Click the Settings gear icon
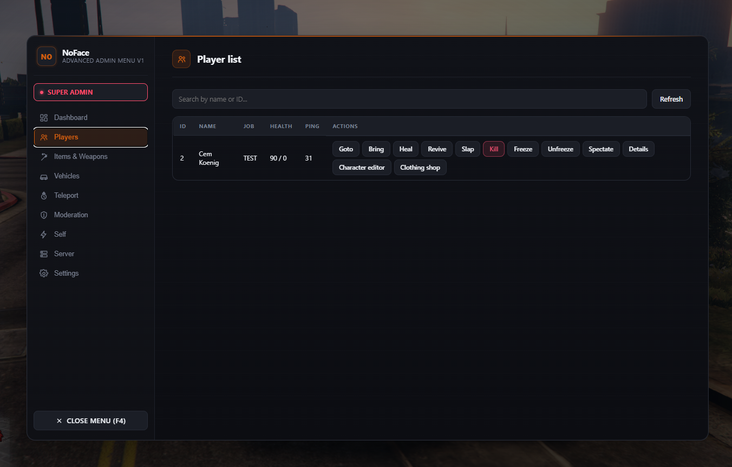The height and width of the screenshot is (467, 732). (44, 273)
